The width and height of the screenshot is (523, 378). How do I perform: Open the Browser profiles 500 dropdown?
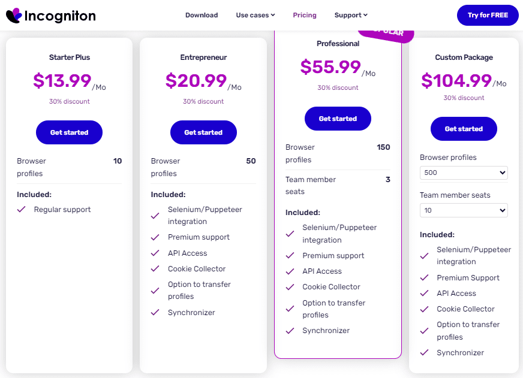coord(464,173)
